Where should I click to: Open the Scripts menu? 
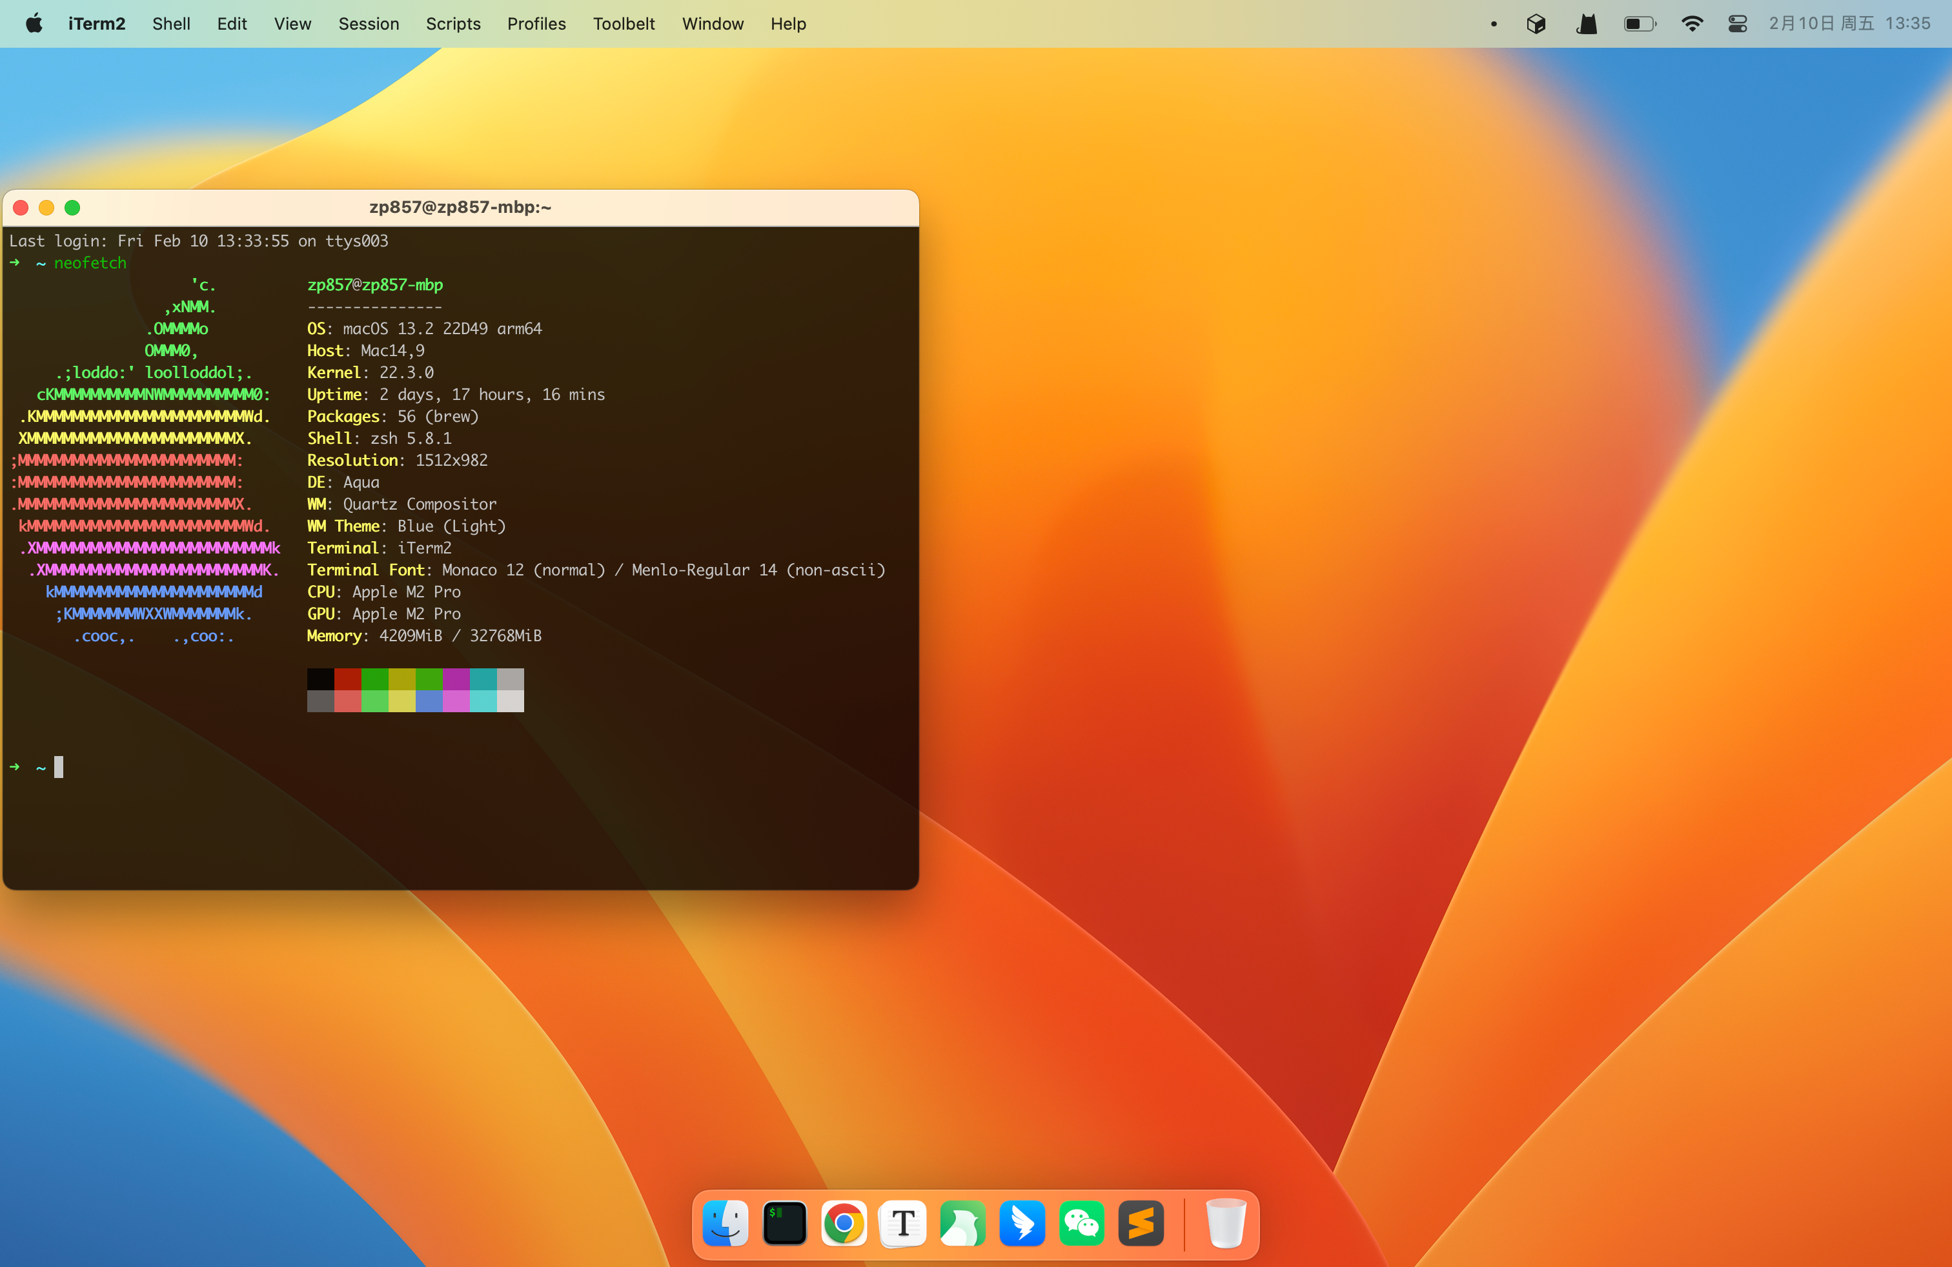(x=454, y=24)
